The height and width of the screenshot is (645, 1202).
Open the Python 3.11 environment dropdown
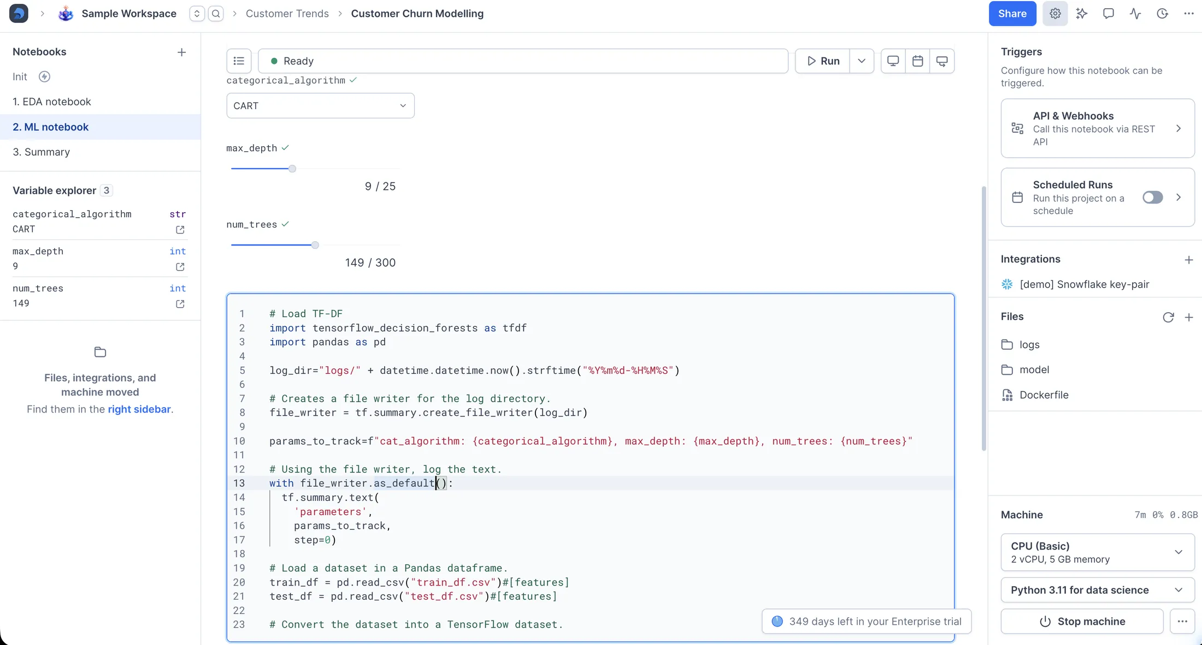coord(1098,590)
